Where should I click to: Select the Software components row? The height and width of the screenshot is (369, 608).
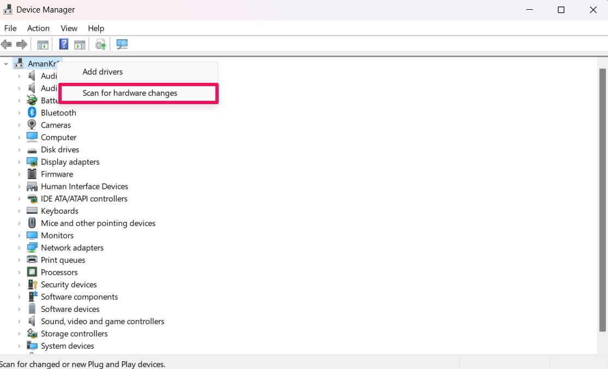pyautogui.click(x=79, y=297)
